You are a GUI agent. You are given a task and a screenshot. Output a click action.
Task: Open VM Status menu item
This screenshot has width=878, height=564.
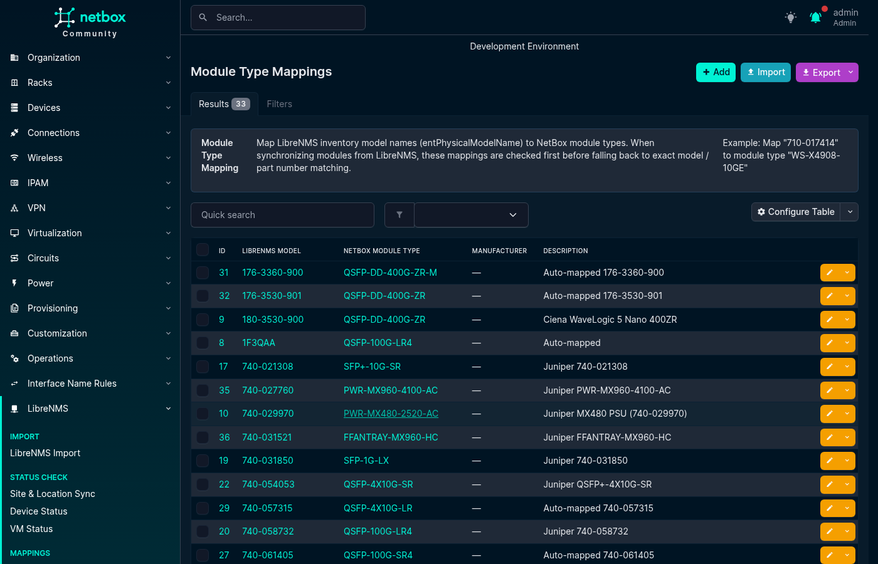[31, 529]
